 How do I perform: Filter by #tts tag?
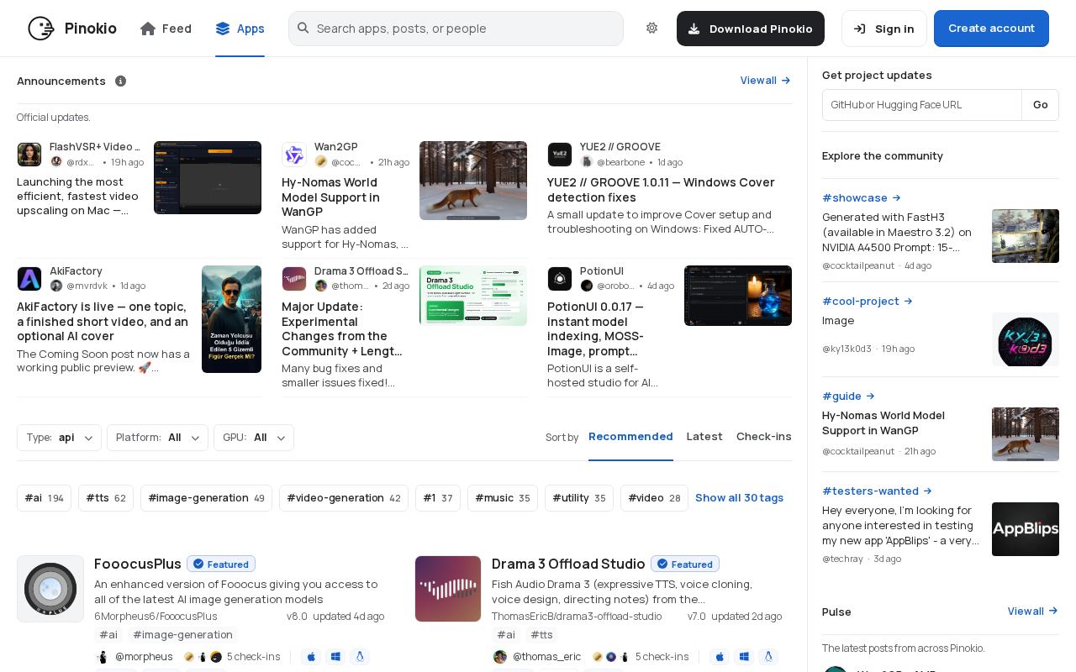(106, 498)
